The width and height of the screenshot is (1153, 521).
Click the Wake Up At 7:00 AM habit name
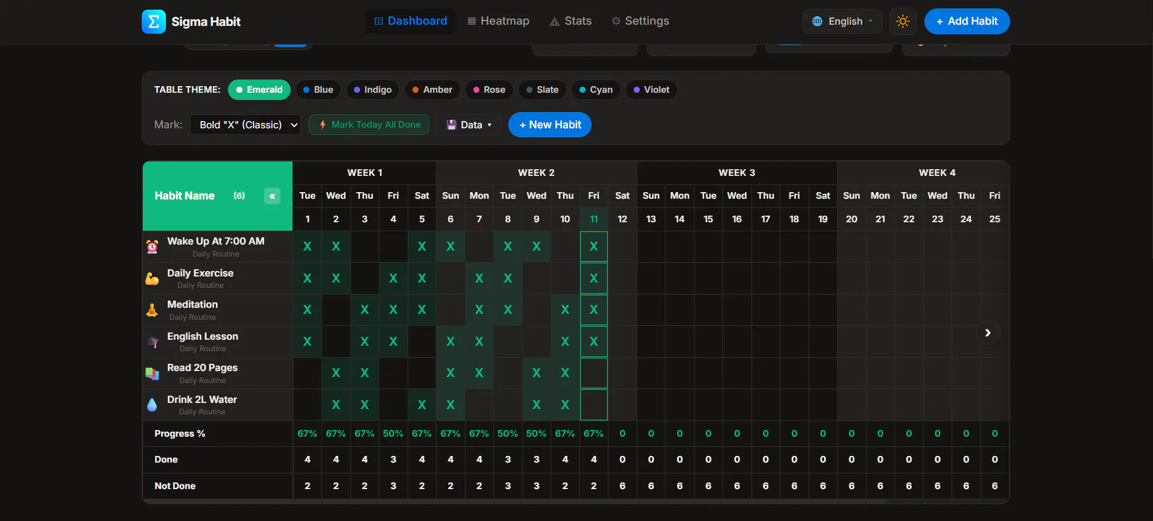tap(216, 241)
